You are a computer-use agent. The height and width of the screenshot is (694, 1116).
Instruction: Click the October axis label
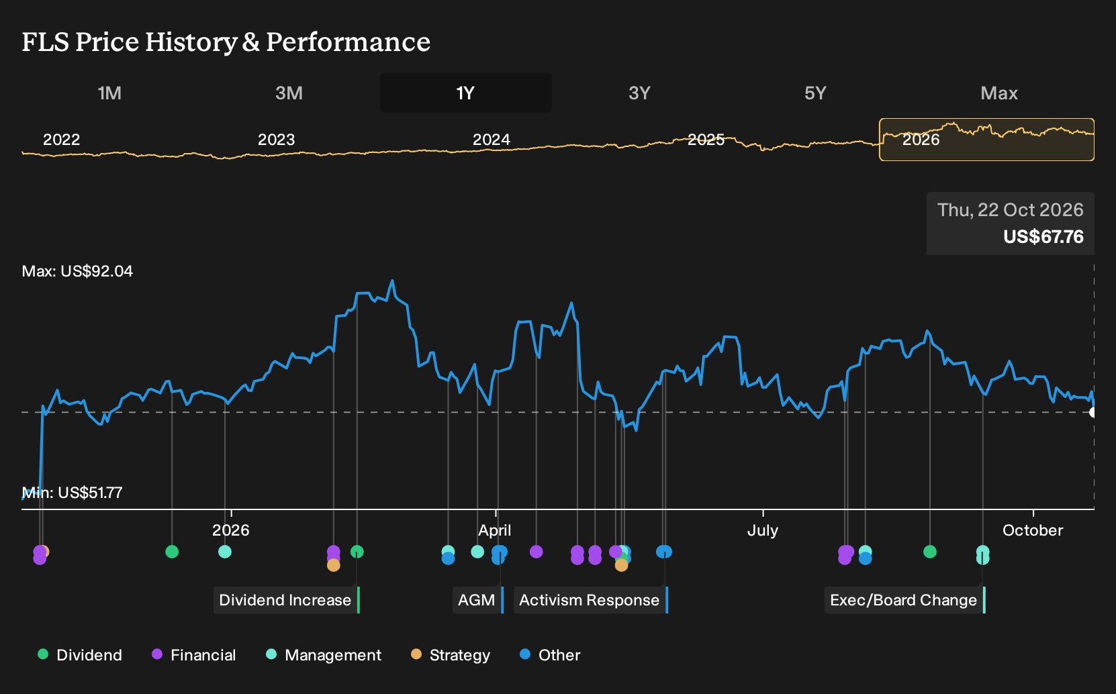tap(1033, 530)
